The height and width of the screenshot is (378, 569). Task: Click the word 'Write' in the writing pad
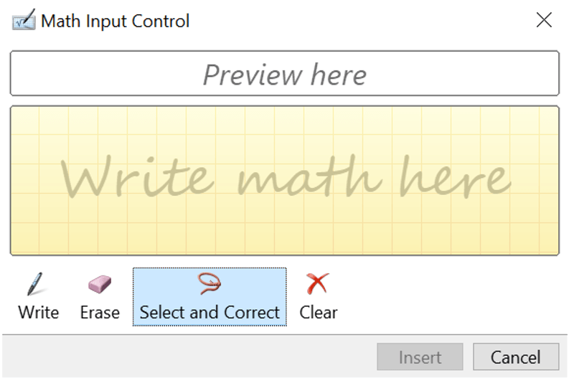pyautogui.click(x=137, y=176)
